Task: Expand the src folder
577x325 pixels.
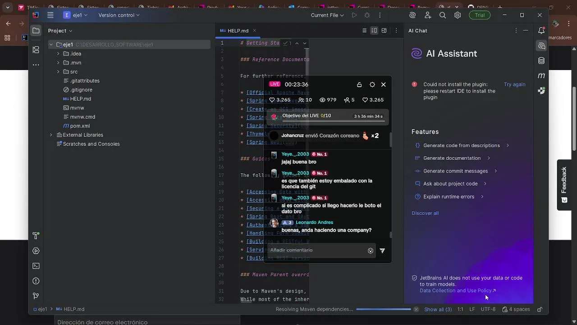Action: [x=58, y=72]
